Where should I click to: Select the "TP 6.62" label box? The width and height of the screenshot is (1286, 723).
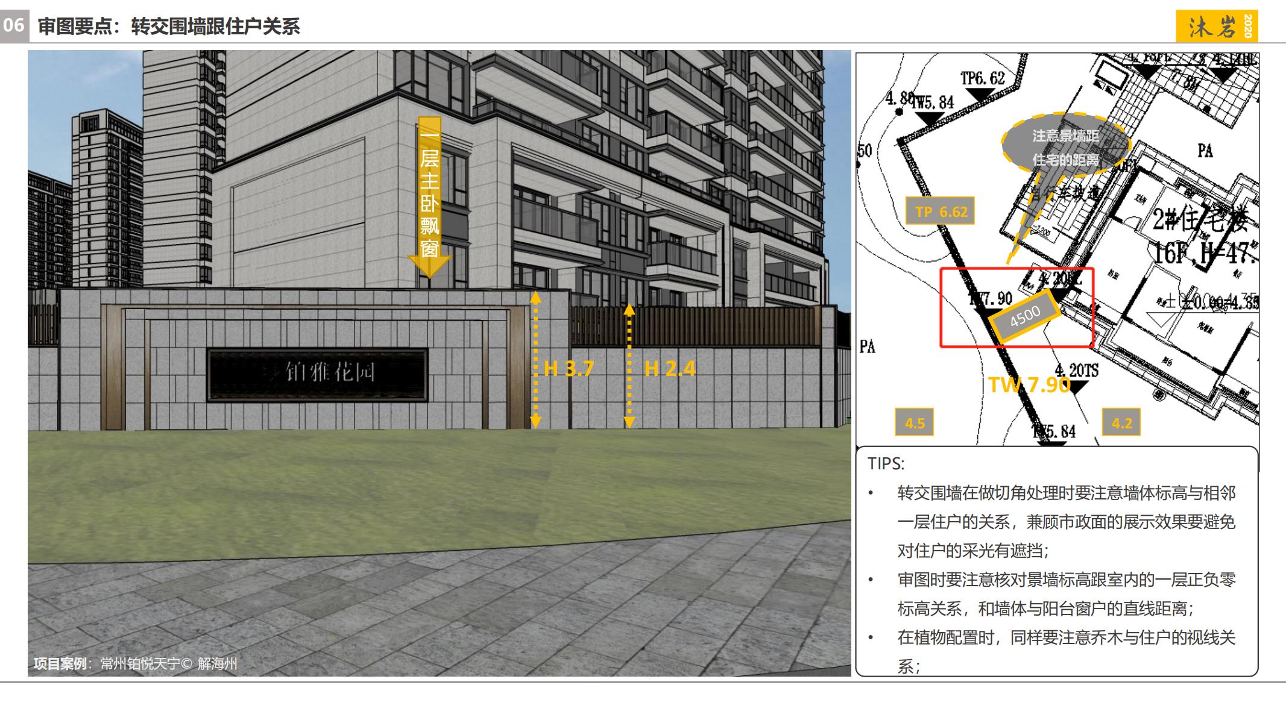(941, 211)
